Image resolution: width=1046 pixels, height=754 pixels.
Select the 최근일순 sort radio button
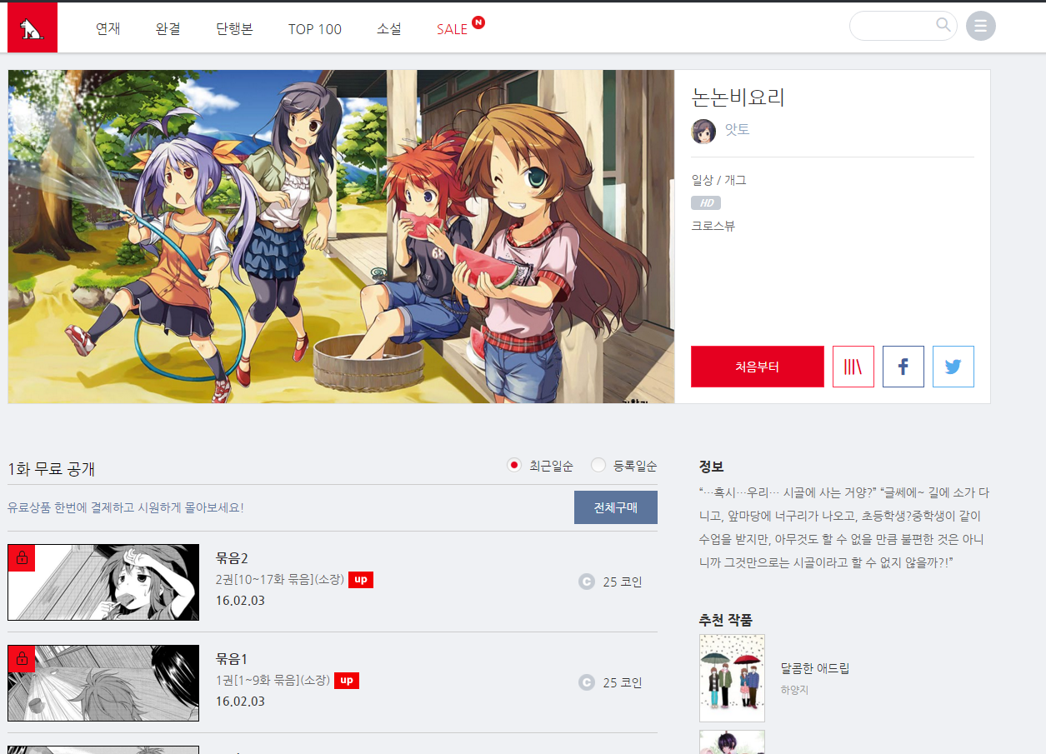tap(514, 465)
